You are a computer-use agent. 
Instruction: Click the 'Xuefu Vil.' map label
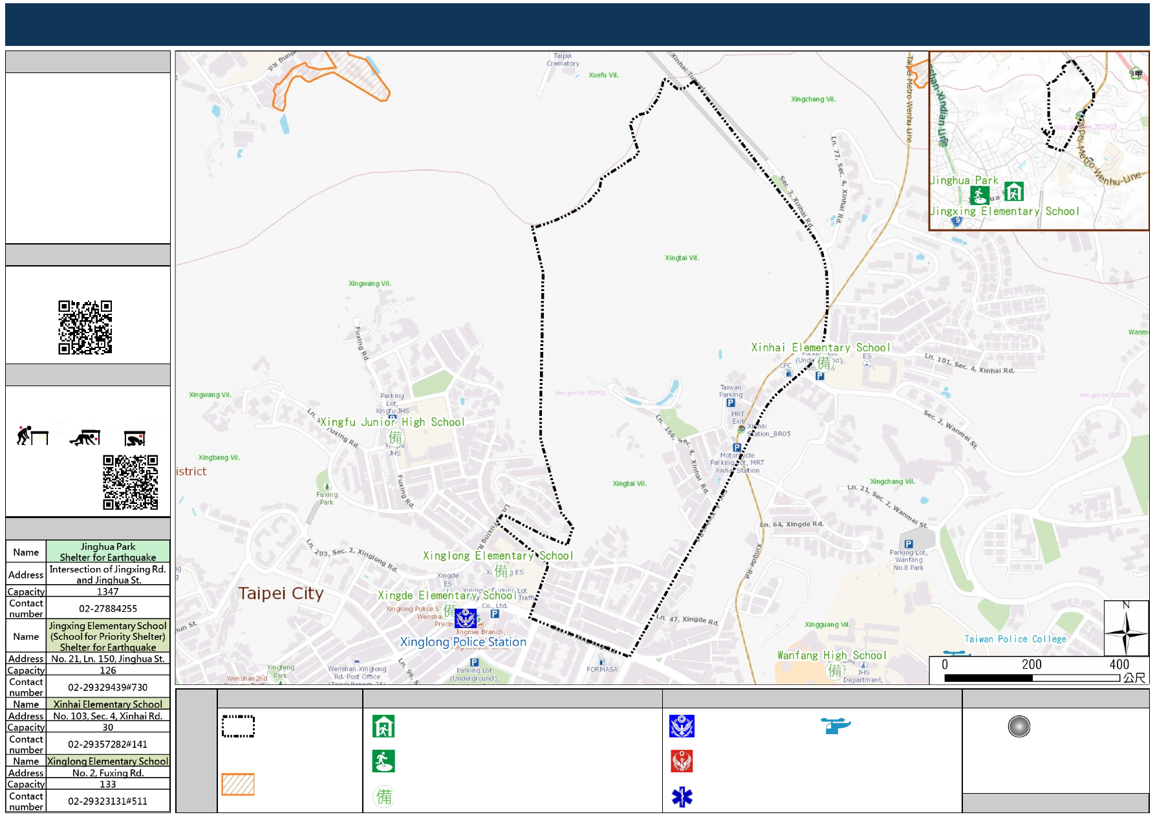click(603, 75)
